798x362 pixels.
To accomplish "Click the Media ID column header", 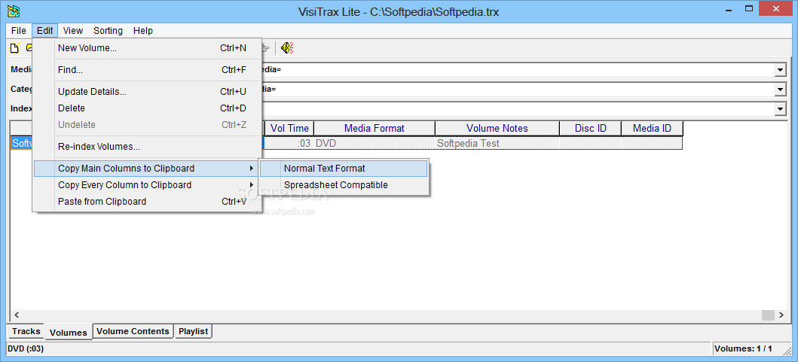I will [x=652, y=129].
